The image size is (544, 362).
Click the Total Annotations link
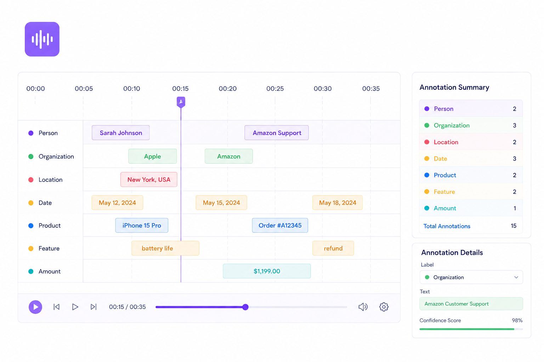447,226
